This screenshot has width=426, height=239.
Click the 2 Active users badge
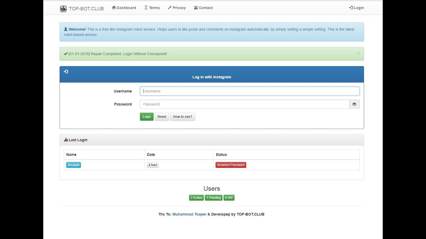(x=196, y=198)
